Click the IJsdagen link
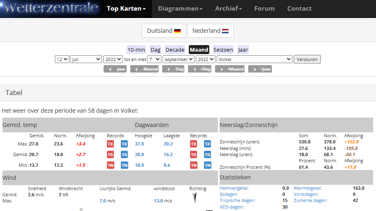The height and width of the screenshot is (211, 376). pos(228,194)
